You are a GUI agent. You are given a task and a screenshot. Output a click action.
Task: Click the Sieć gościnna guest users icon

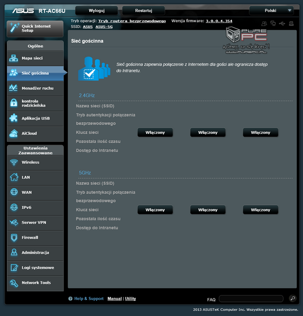pos(14,72)
